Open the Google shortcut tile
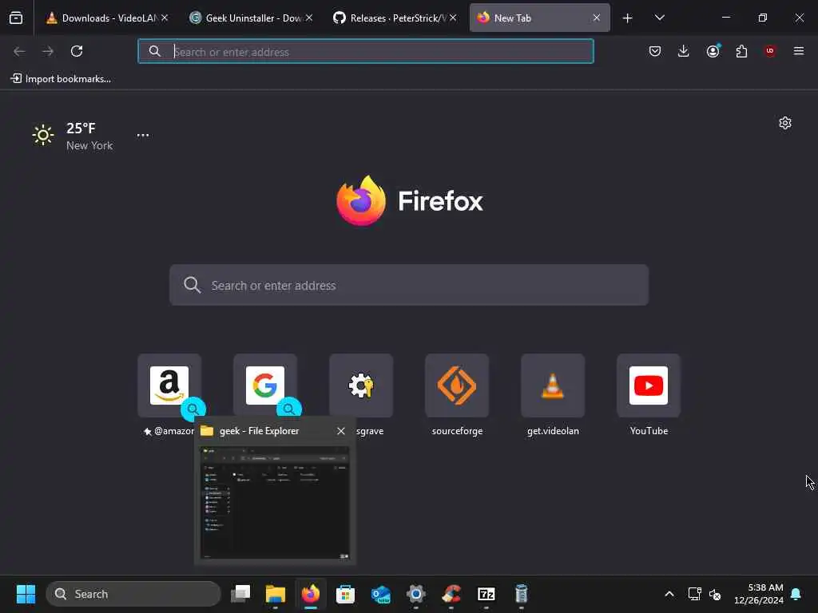This screenshot has width=818, height=613. pyautogui.click(x=265, y=386)
